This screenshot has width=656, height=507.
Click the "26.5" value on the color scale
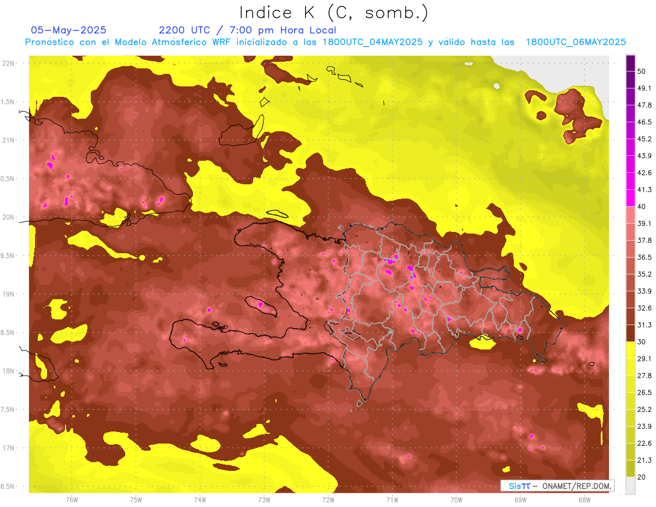[x=645, y=392]
